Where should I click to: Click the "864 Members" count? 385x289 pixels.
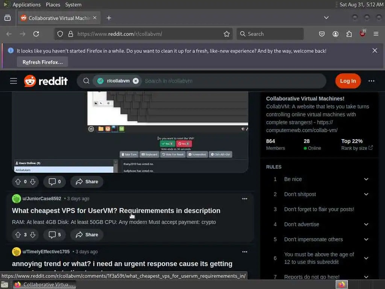coord(276,144)
